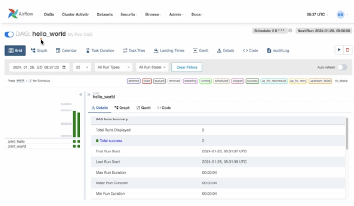This screenshot has height=206, width=354.
Task: Open the Calendar view
Action: (66, 50)
